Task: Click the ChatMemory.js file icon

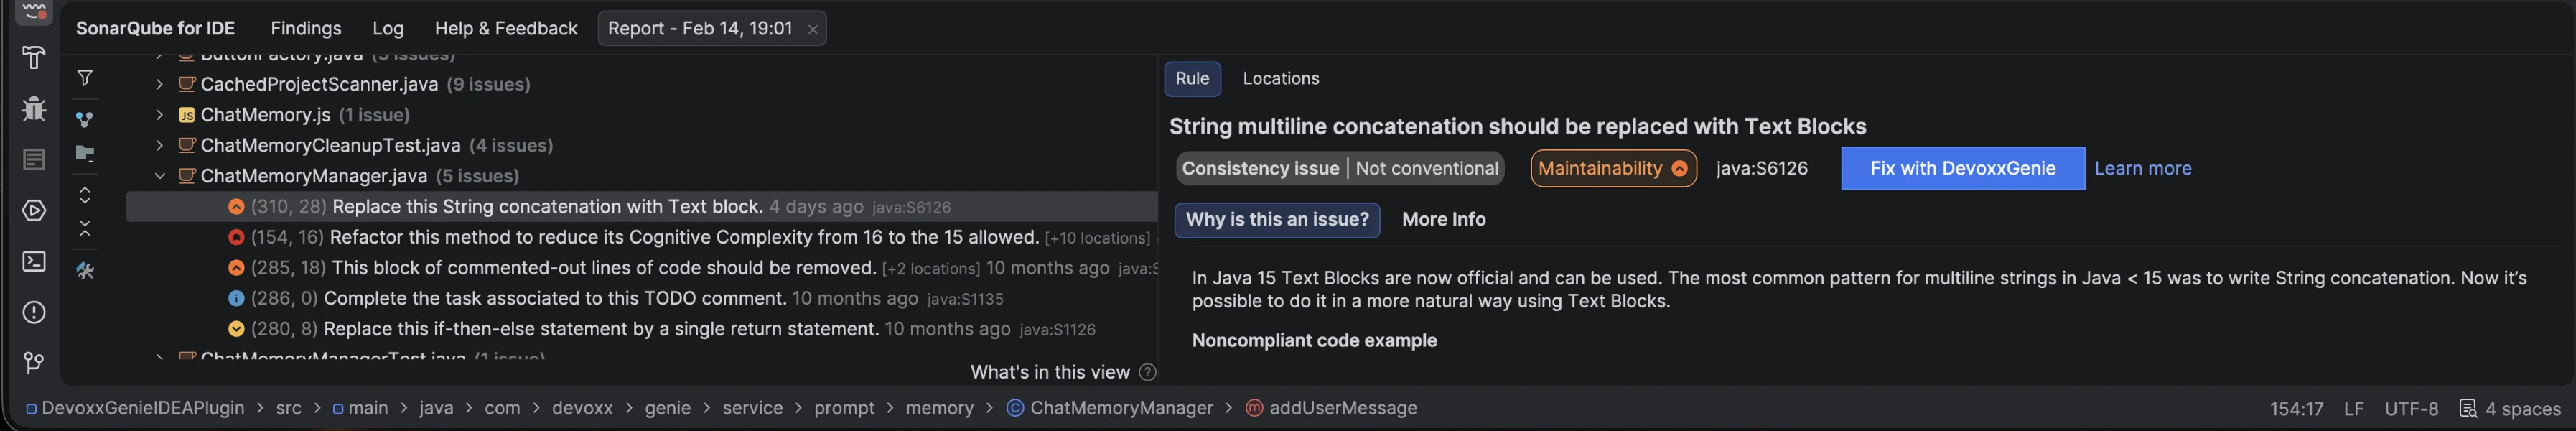Action: coord(186,115)
